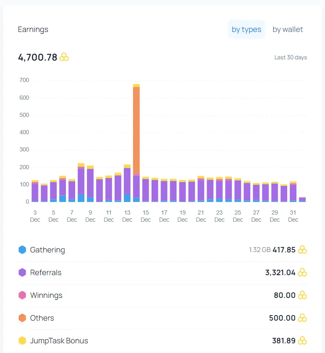Click the 3 Dec purple bar
This screenshot has width=325, height=353.
pos(35,192)
